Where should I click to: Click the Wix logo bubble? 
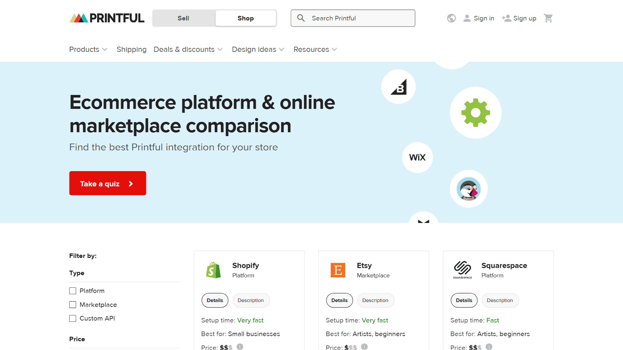[x=417, y=157]
